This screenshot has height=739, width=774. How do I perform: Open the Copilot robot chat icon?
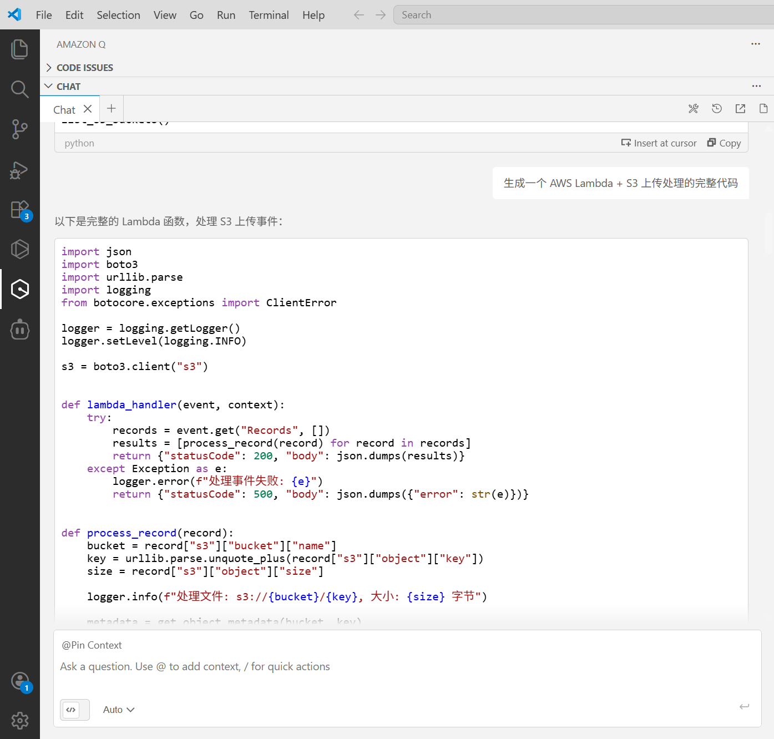20,330
